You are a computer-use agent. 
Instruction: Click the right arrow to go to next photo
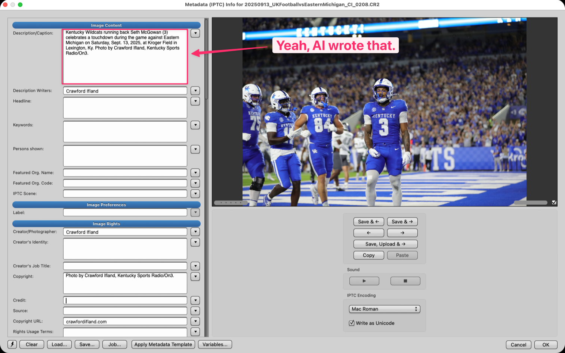pyautogui.click(x=402, y=232)
